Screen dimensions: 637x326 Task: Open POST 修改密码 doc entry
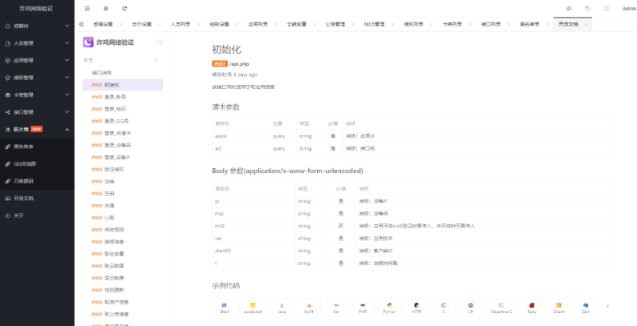123,230
